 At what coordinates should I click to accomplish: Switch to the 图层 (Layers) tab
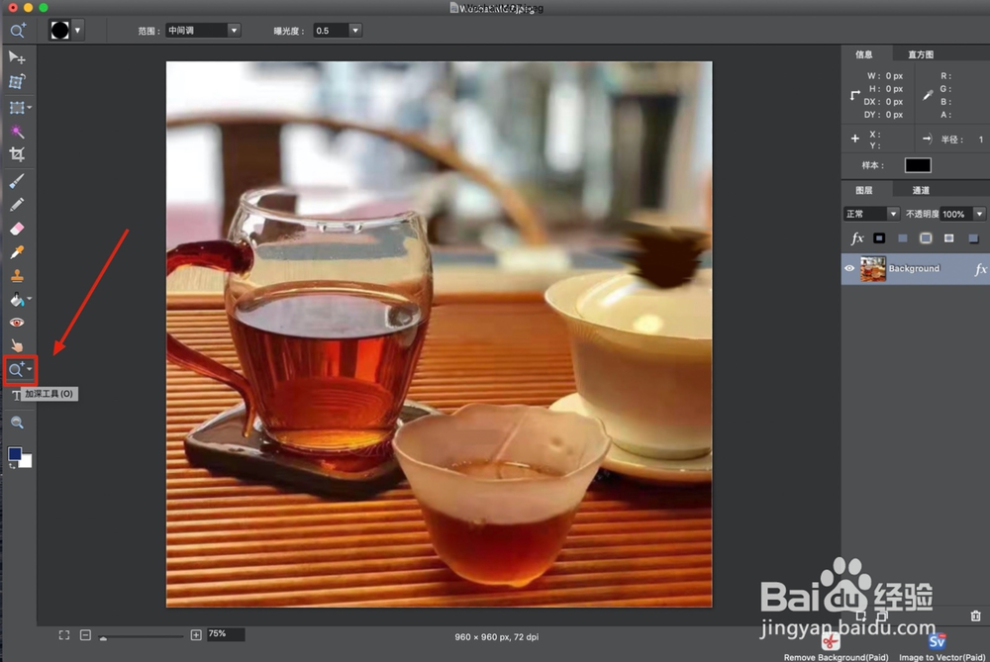(864, 190)
